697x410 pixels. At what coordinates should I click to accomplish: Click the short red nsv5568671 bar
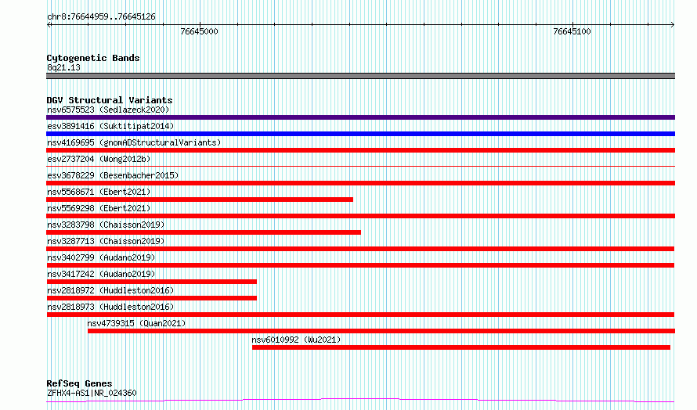200,200
